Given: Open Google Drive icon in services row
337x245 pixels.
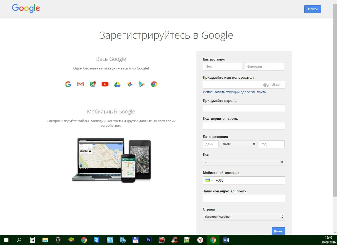Looking at the screenshot, I should [x=117, y=84].
